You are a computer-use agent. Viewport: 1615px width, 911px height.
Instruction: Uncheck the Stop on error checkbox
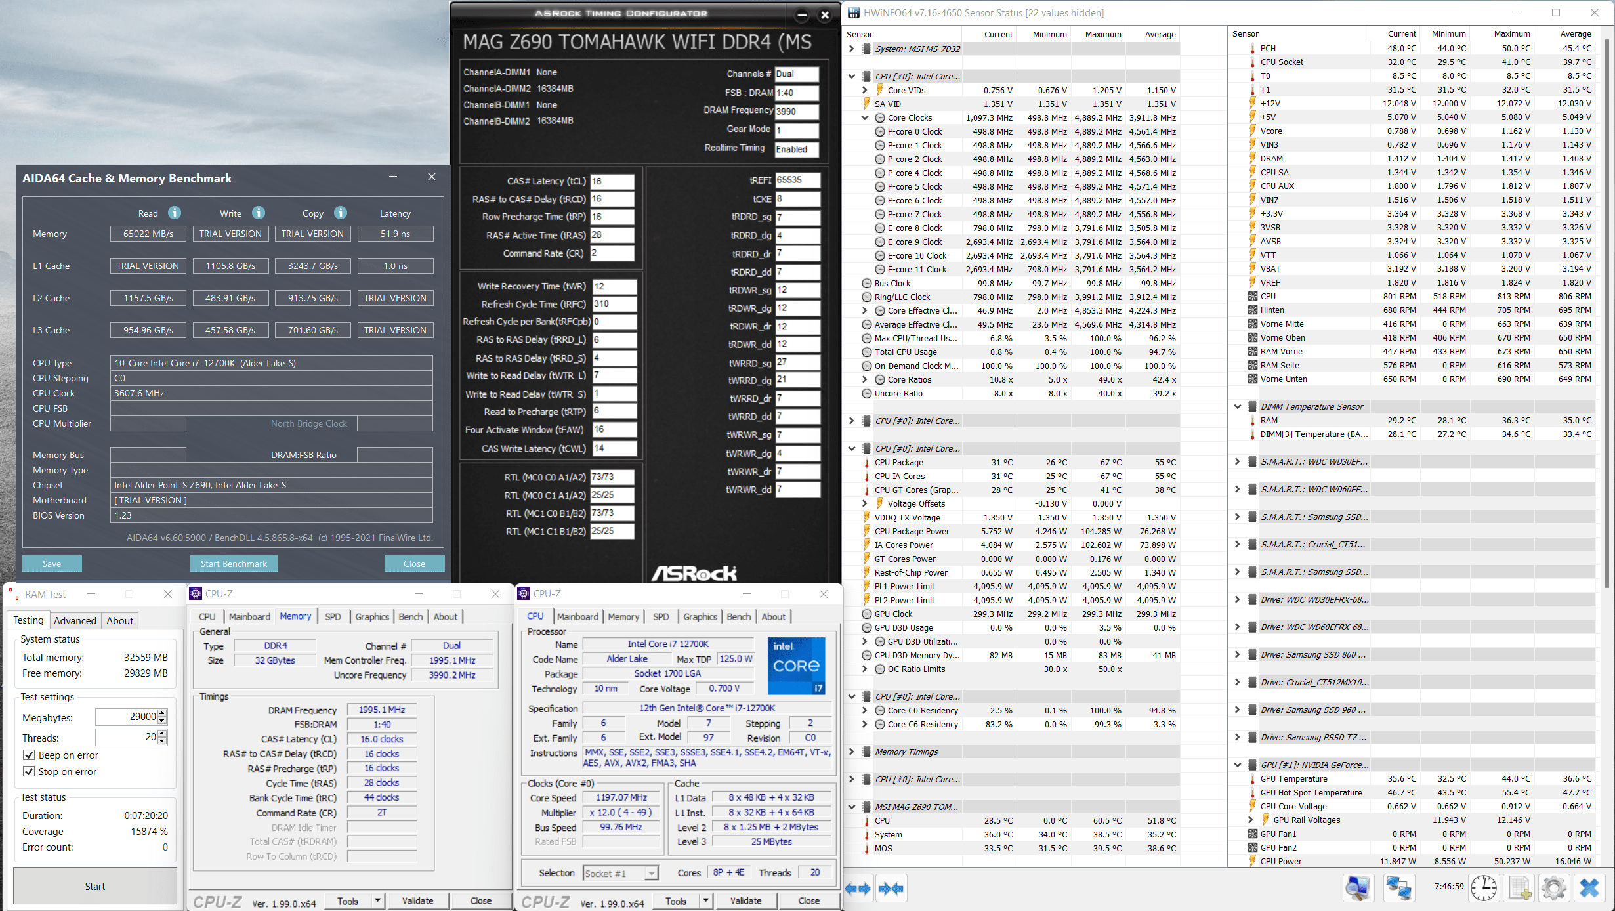point(29,771)
